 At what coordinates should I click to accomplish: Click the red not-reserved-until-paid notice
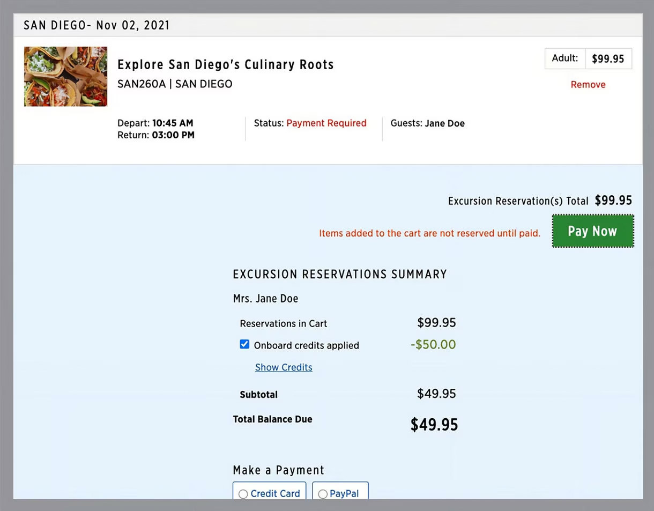(x=429, y=233)
